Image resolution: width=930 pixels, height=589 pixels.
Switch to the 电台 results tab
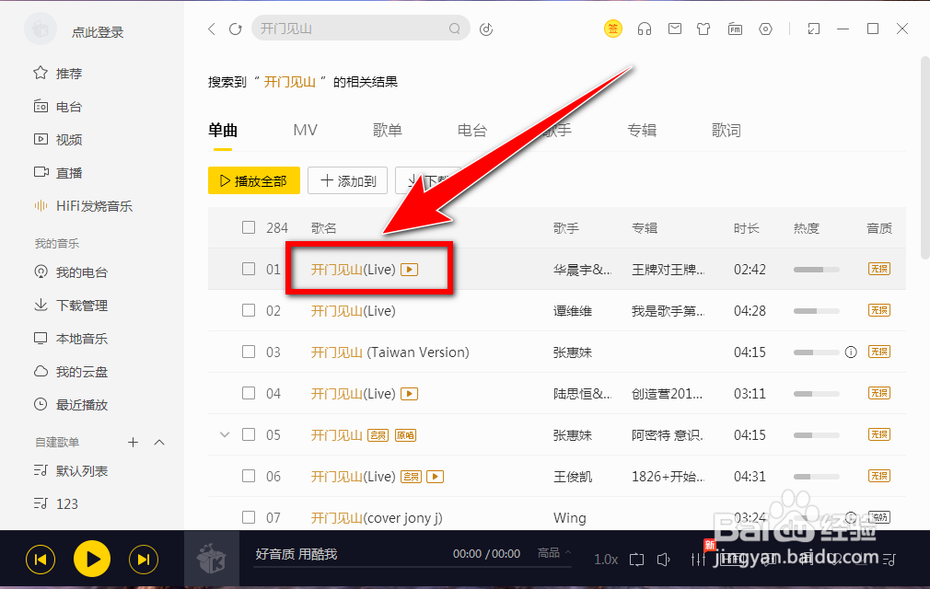tap(472, 131)
